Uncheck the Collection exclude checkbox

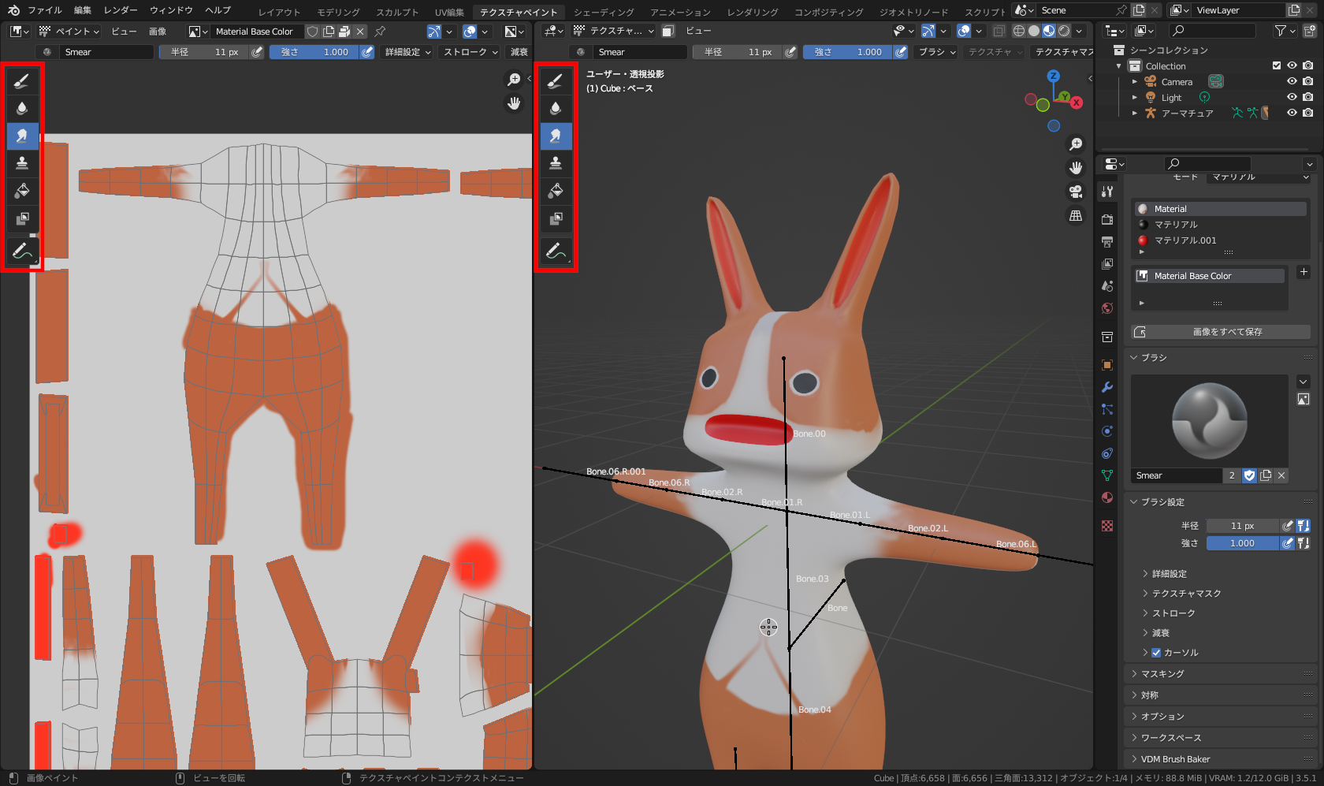(x=1277, y=66)
